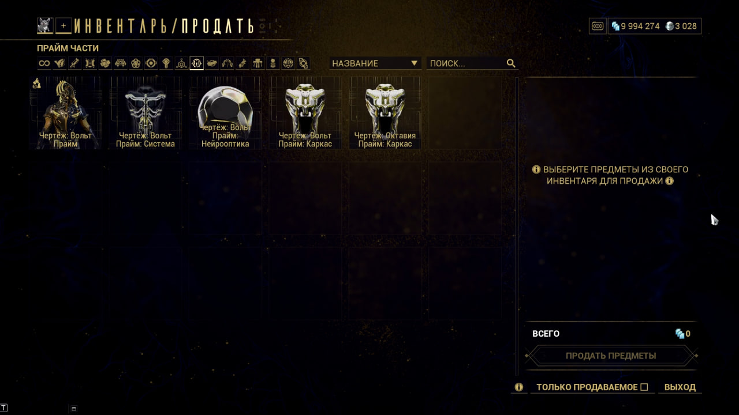Click the ПРОДАТЬ ПРЕДМЕТЫ button
This screenshot has height=415, width=739.
click(x=611, y=356)
